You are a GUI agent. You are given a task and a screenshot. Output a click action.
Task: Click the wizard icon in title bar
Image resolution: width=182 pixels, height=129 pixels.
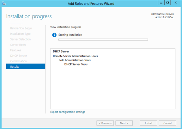point(4,3)
